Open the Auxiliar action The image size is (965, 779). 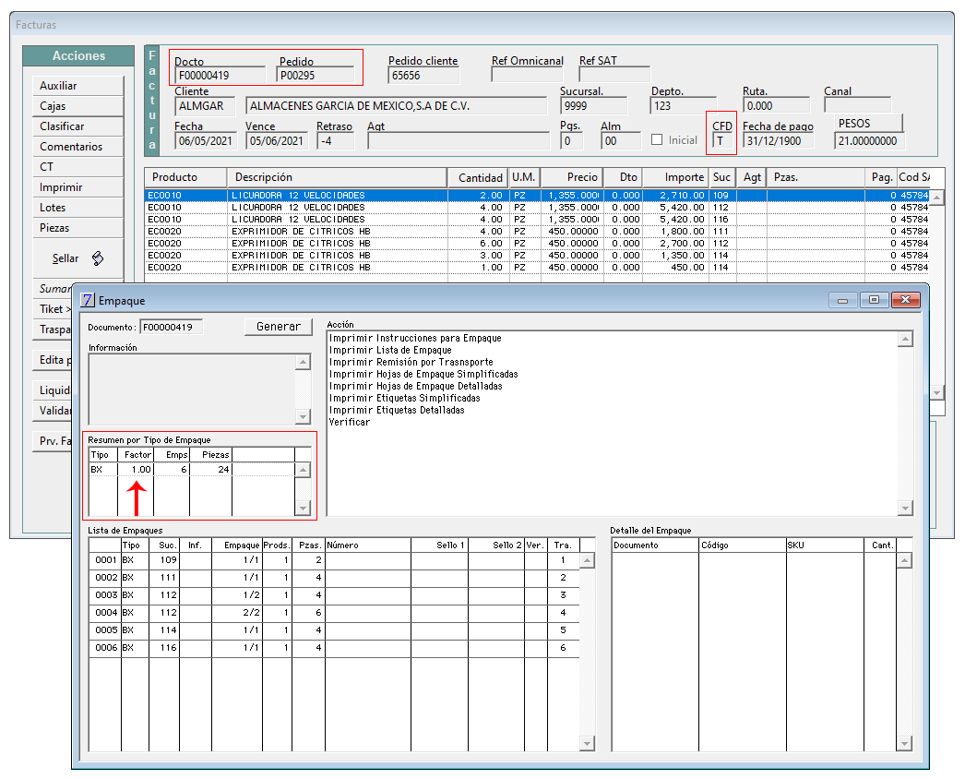77,86
